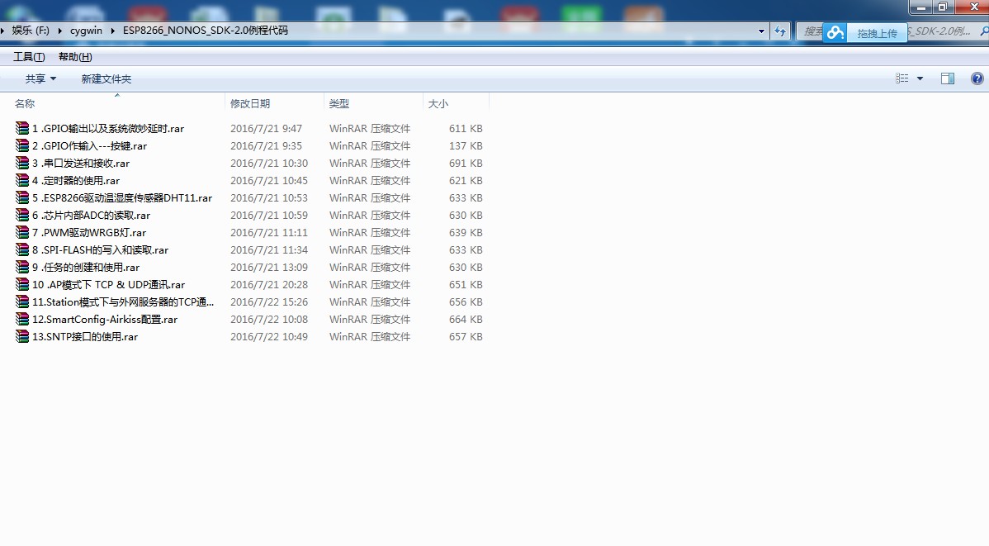
Task: Expand the arrow after 娱乐 (F:)
Action: [60, 31]
